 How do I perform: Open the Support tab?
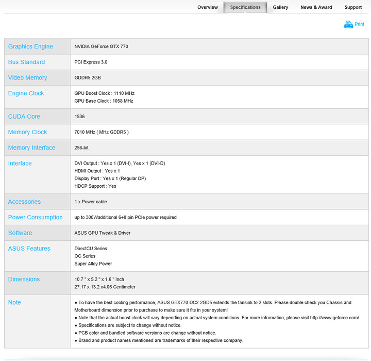pos(353,7)
